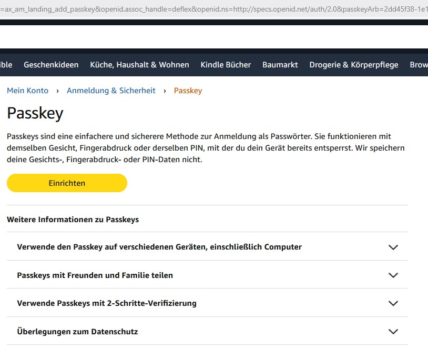
Task: Click the truncated 'Brow...' nav item
Action: tap(419, 65)
